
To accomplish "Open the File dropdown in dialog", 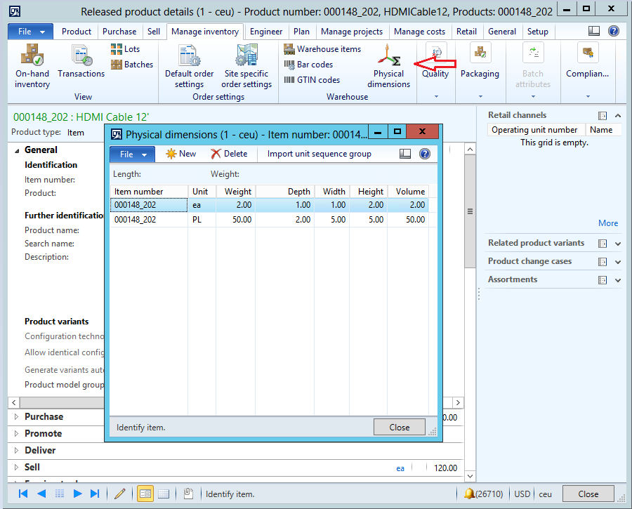I will 132,154.
